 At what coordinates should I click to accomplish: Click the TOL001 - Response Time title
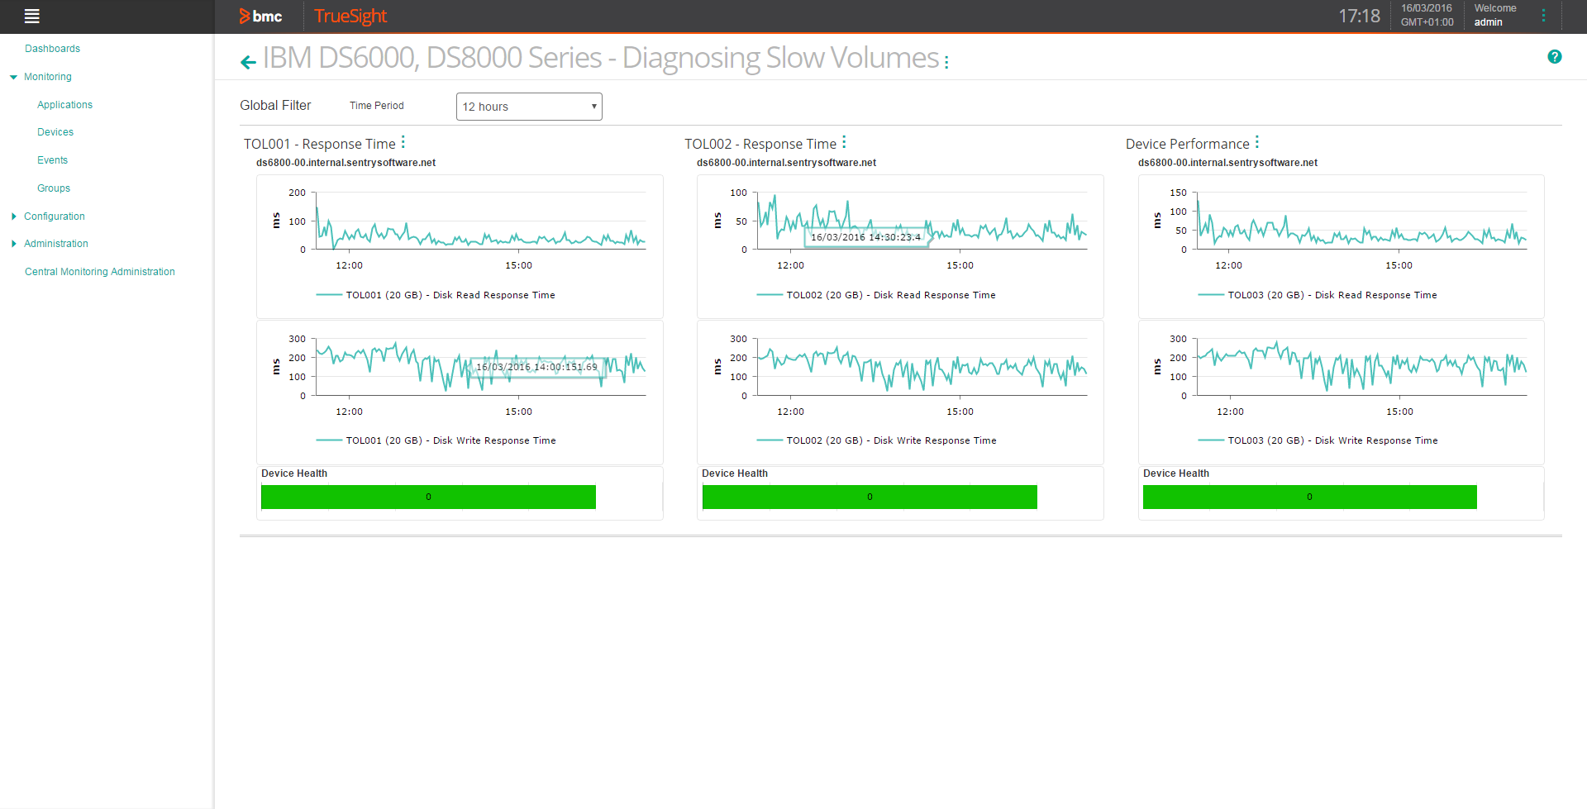(x=319, y=144)
